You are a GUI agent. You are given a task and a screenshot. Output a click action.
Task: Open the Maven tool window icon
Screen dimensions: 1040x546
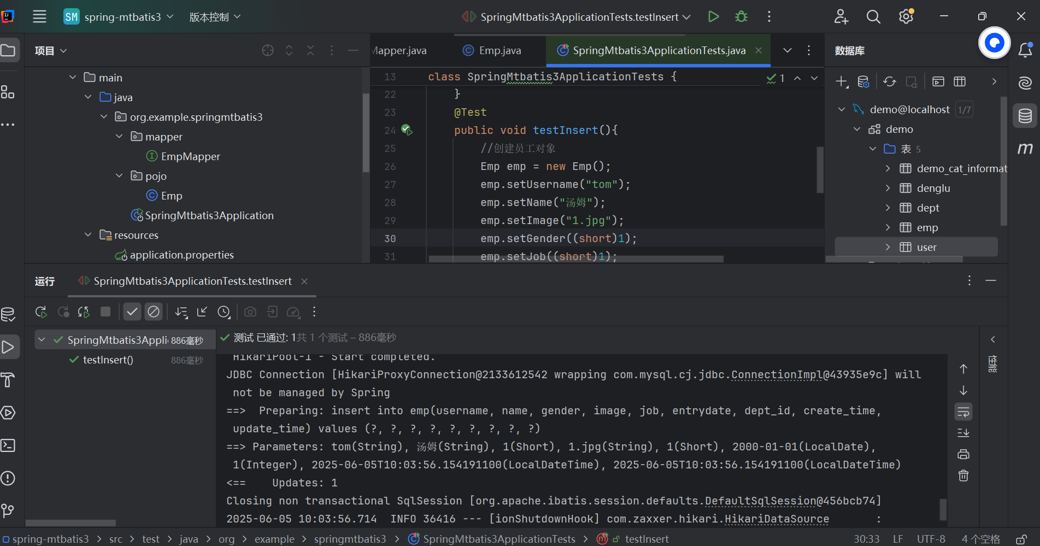click(1025, 149)
